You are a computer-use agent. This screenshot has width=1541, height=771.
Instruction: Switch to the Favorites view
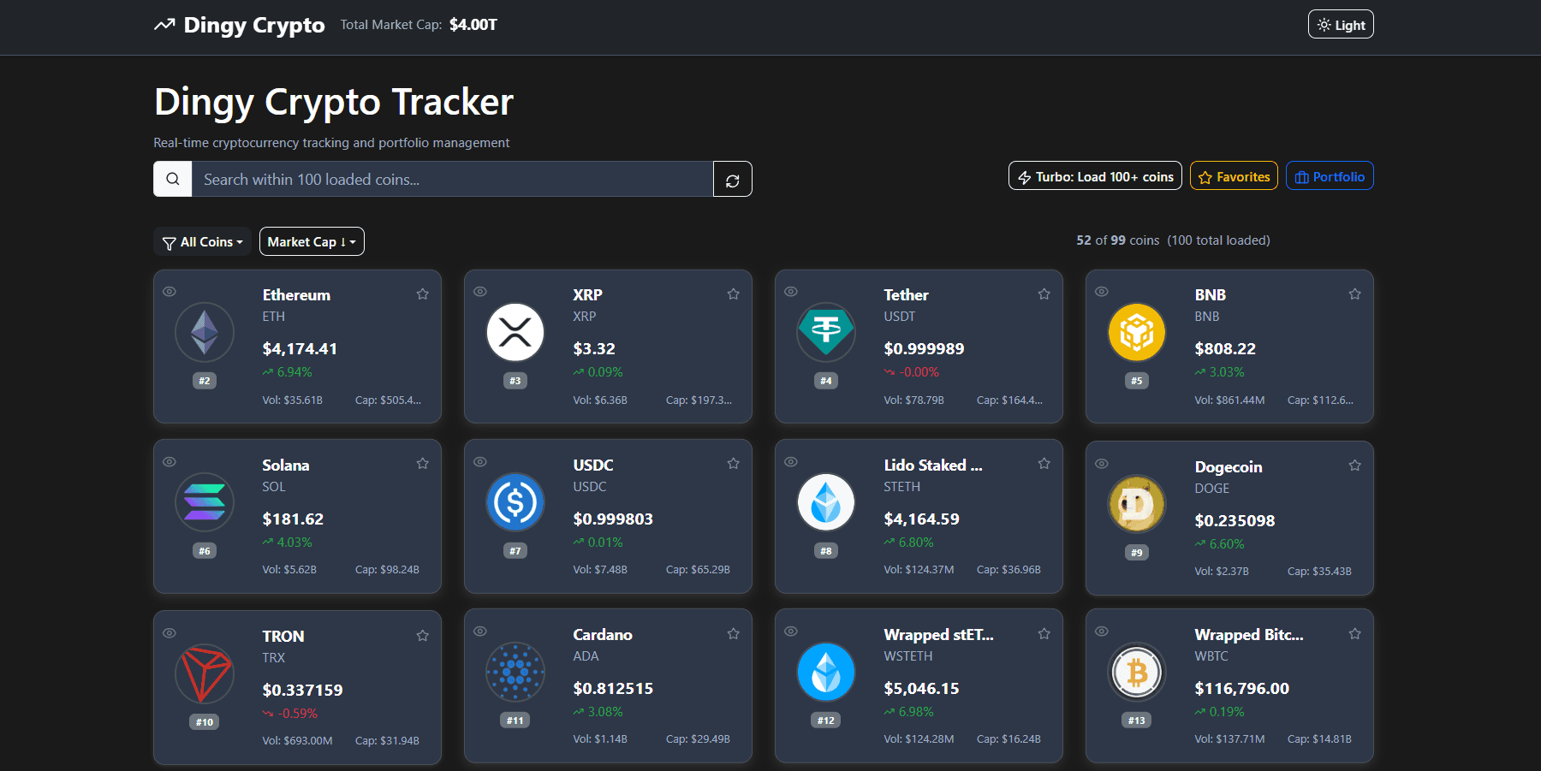click(x=1234, y=176)
